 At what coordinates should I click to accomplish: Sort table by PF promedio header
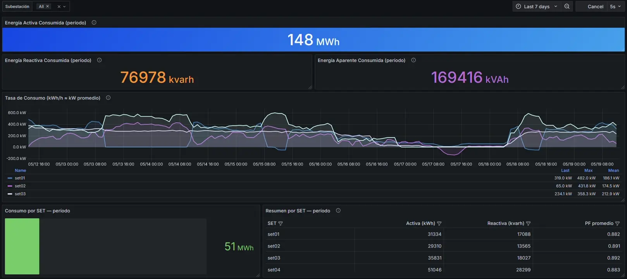[599, 224]
